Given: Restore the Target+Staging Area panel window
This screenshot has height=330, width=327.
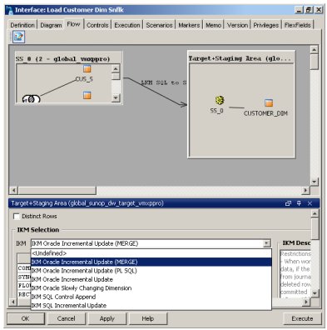Looking at the screenshot, I should pyautogui.click(x=288, y=203).
